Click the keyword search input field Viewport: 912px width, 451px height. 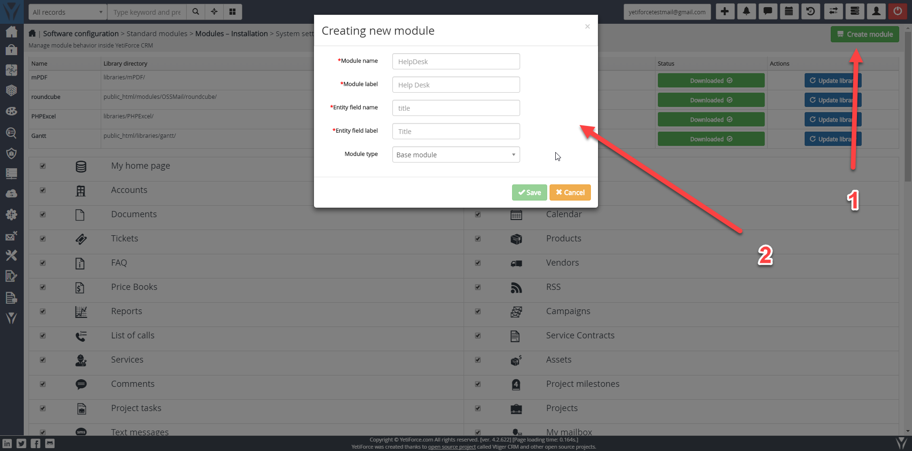(147, 12)
